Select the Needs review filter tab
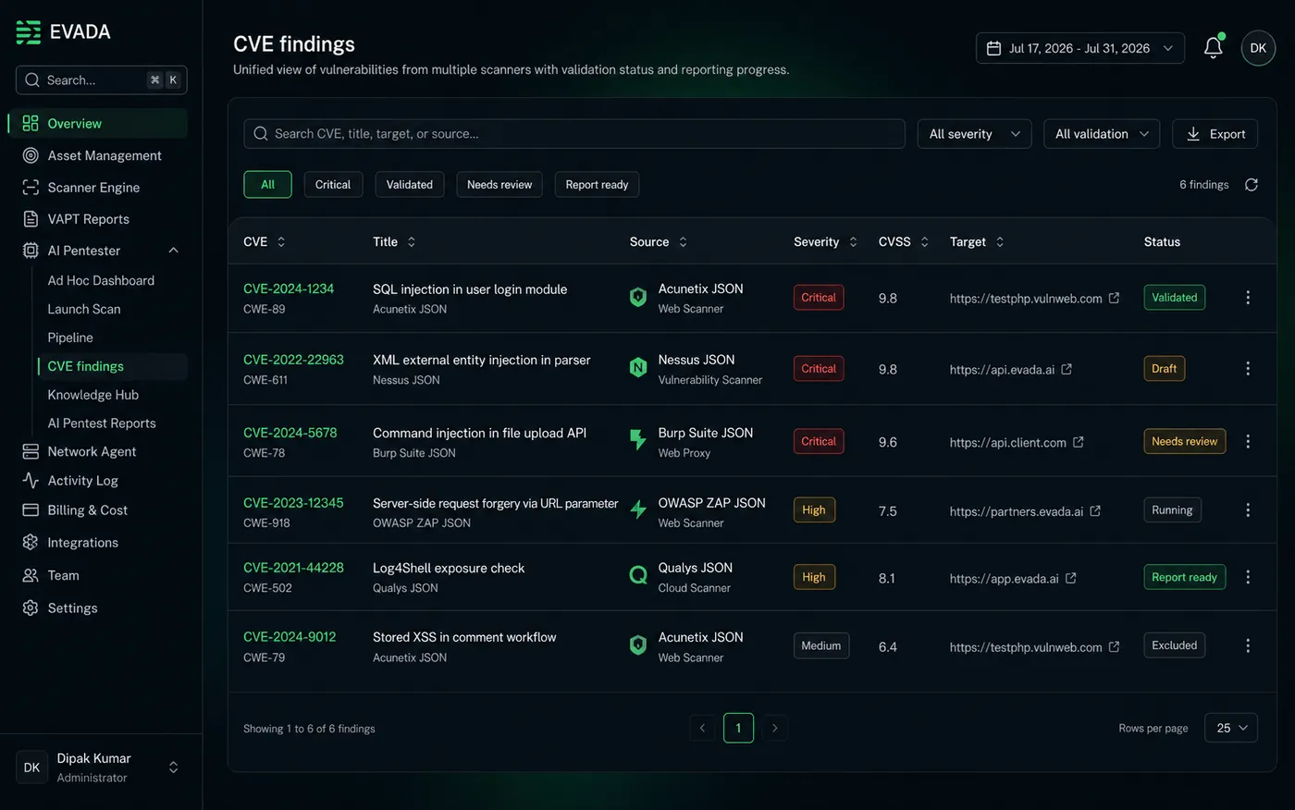 [x=499, y=185]
